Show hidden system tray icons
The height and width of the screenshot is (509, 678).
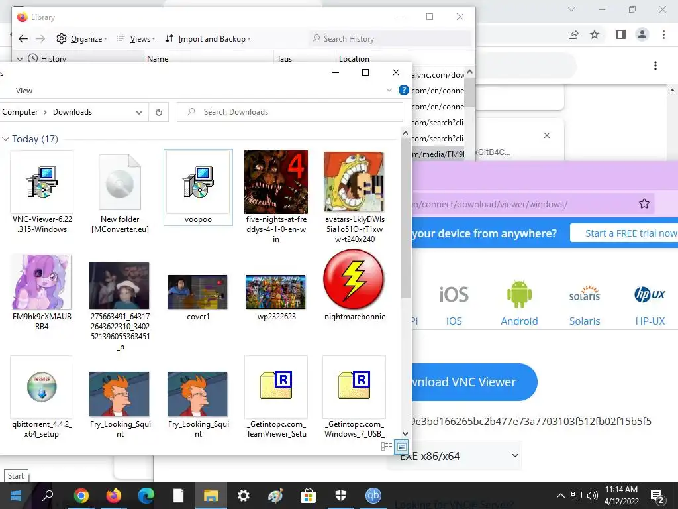[560, 496]
